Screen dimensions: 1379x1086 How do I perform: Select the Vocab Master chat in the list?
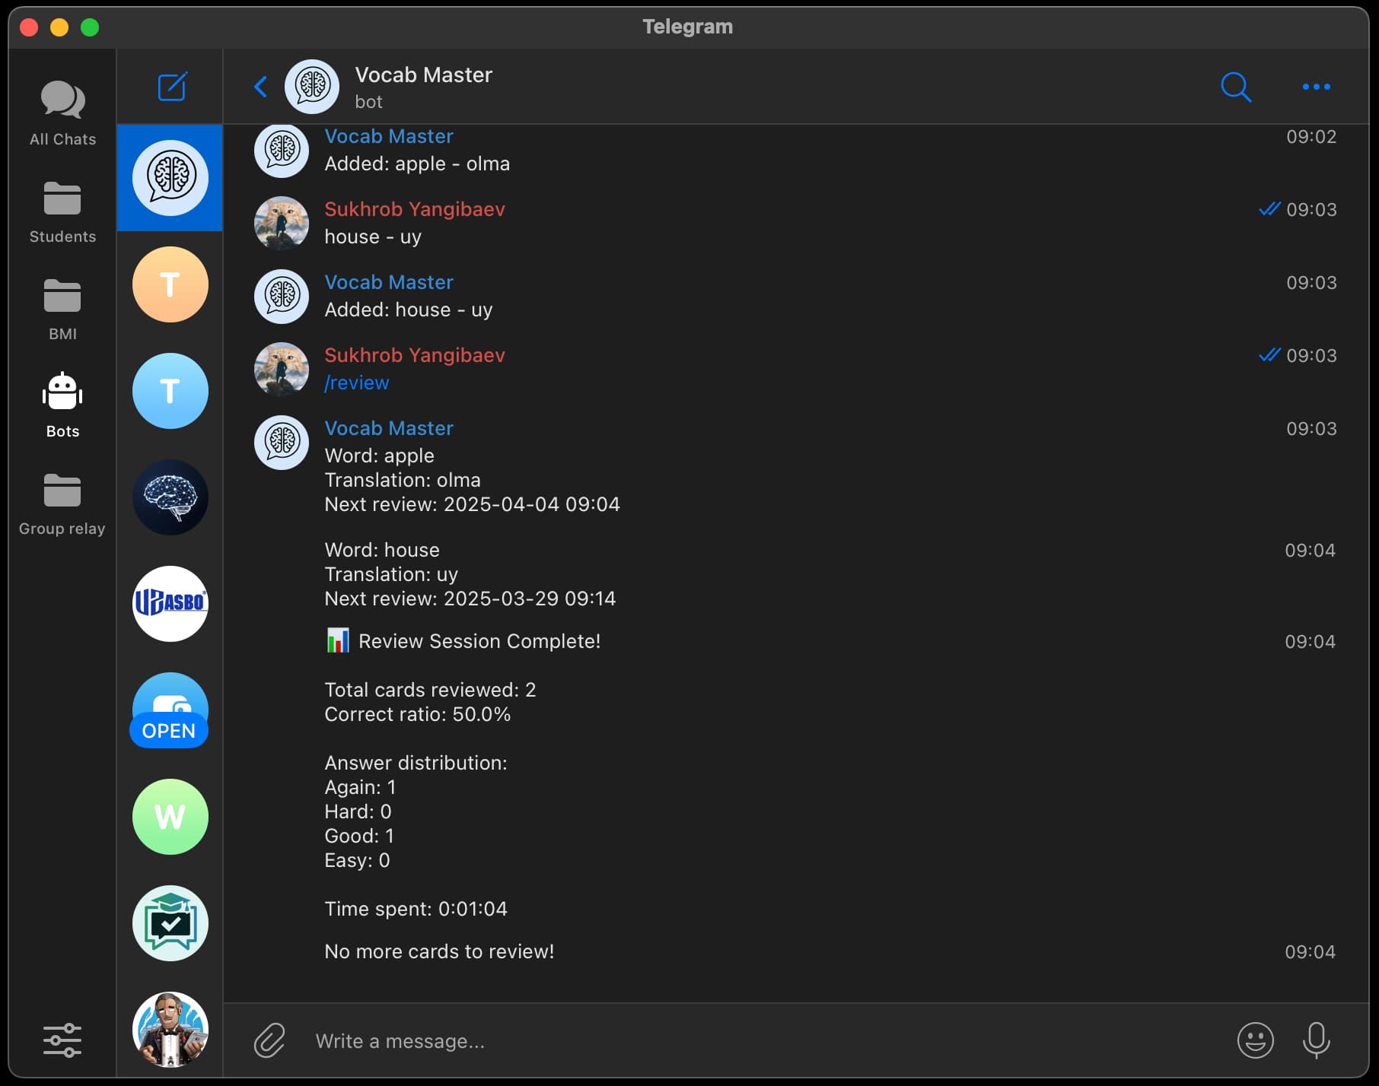click(x=170, y=177)
